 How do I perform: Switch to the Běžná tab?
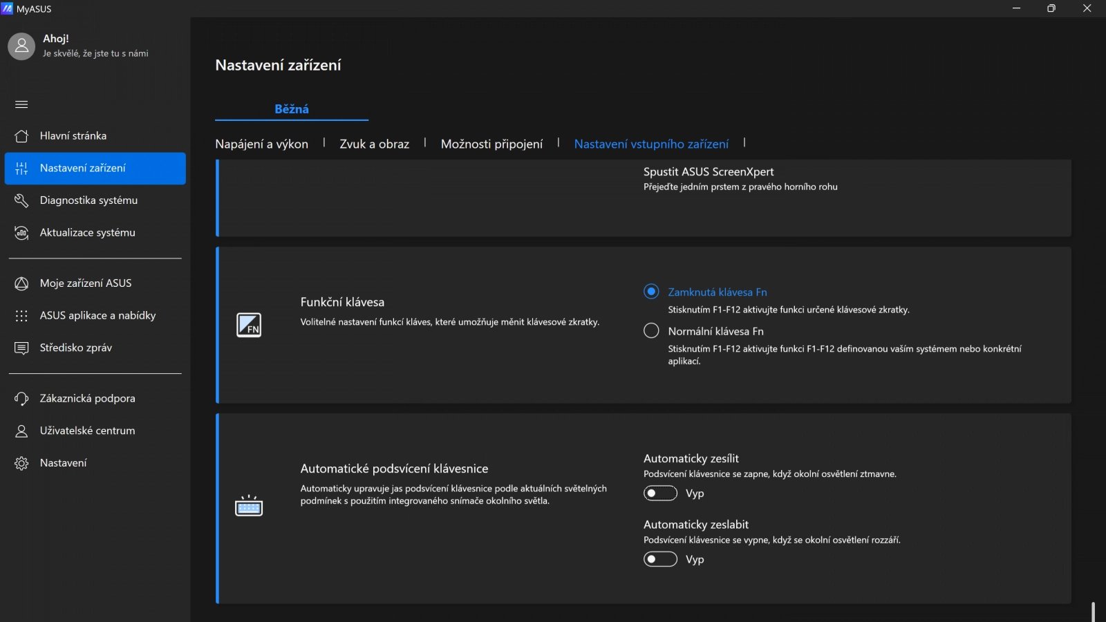(x=291, y=109)
